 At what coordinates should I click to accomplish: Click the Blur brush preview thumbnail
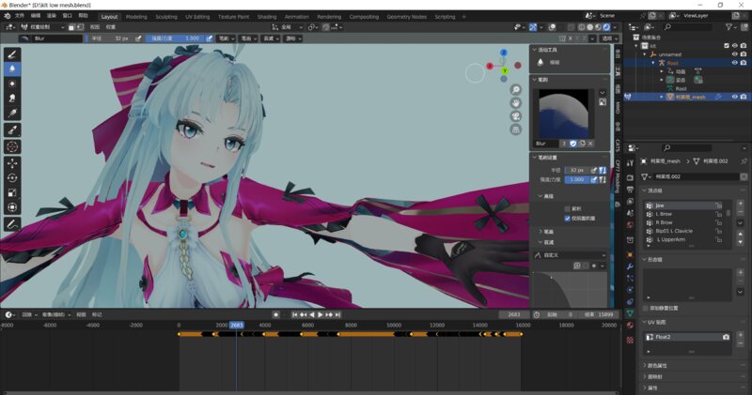click(563, 114)
